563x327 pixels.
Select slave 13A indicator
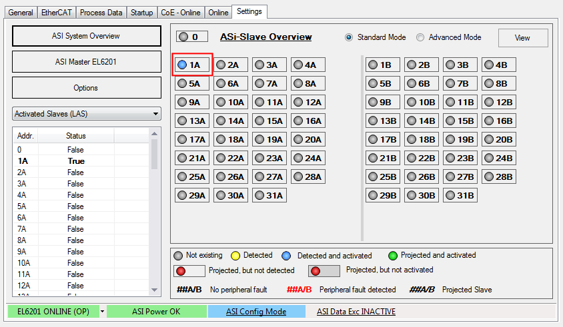pos(192,121)
